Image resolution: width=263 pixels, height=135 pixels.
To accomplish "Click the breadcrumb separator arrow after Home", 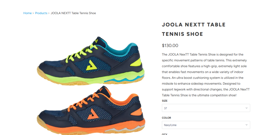I will 33,13.
